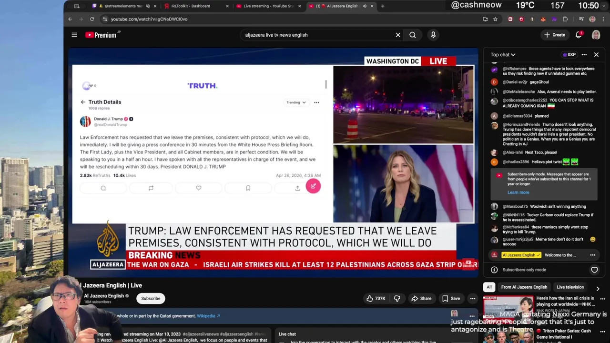Click the magnifier search button
The width and height of the screenshot is (610, 343).
pyautogui.click(x=413, y=35)
